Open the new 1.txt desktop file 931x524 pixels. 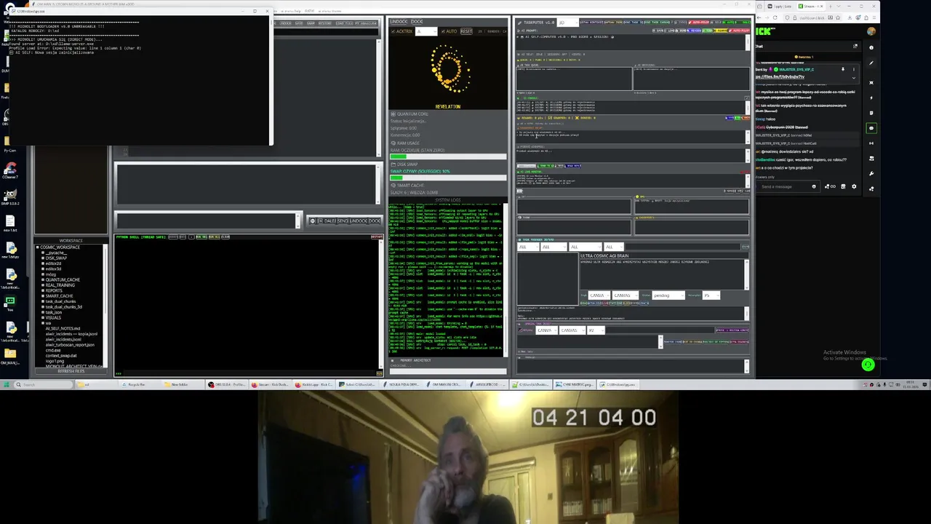pos(9,224)
